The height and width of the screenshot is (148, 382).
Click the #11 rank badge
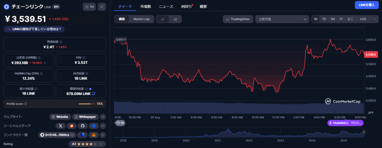click(56, 7)
